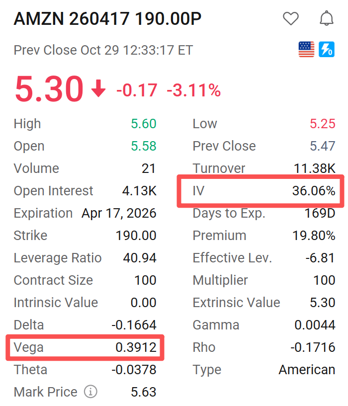Click the Expiration date Apr 17, 2026

(119, 213)
